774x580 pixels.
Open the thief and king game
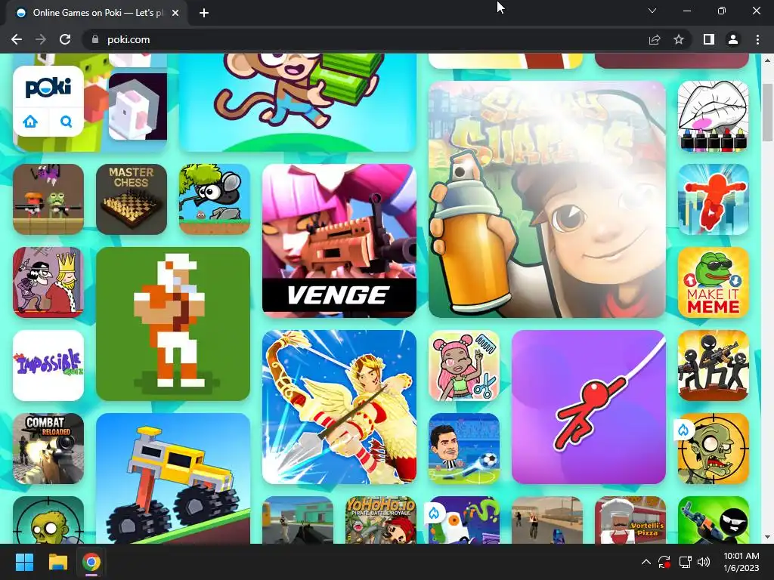[x=48, y=282]
